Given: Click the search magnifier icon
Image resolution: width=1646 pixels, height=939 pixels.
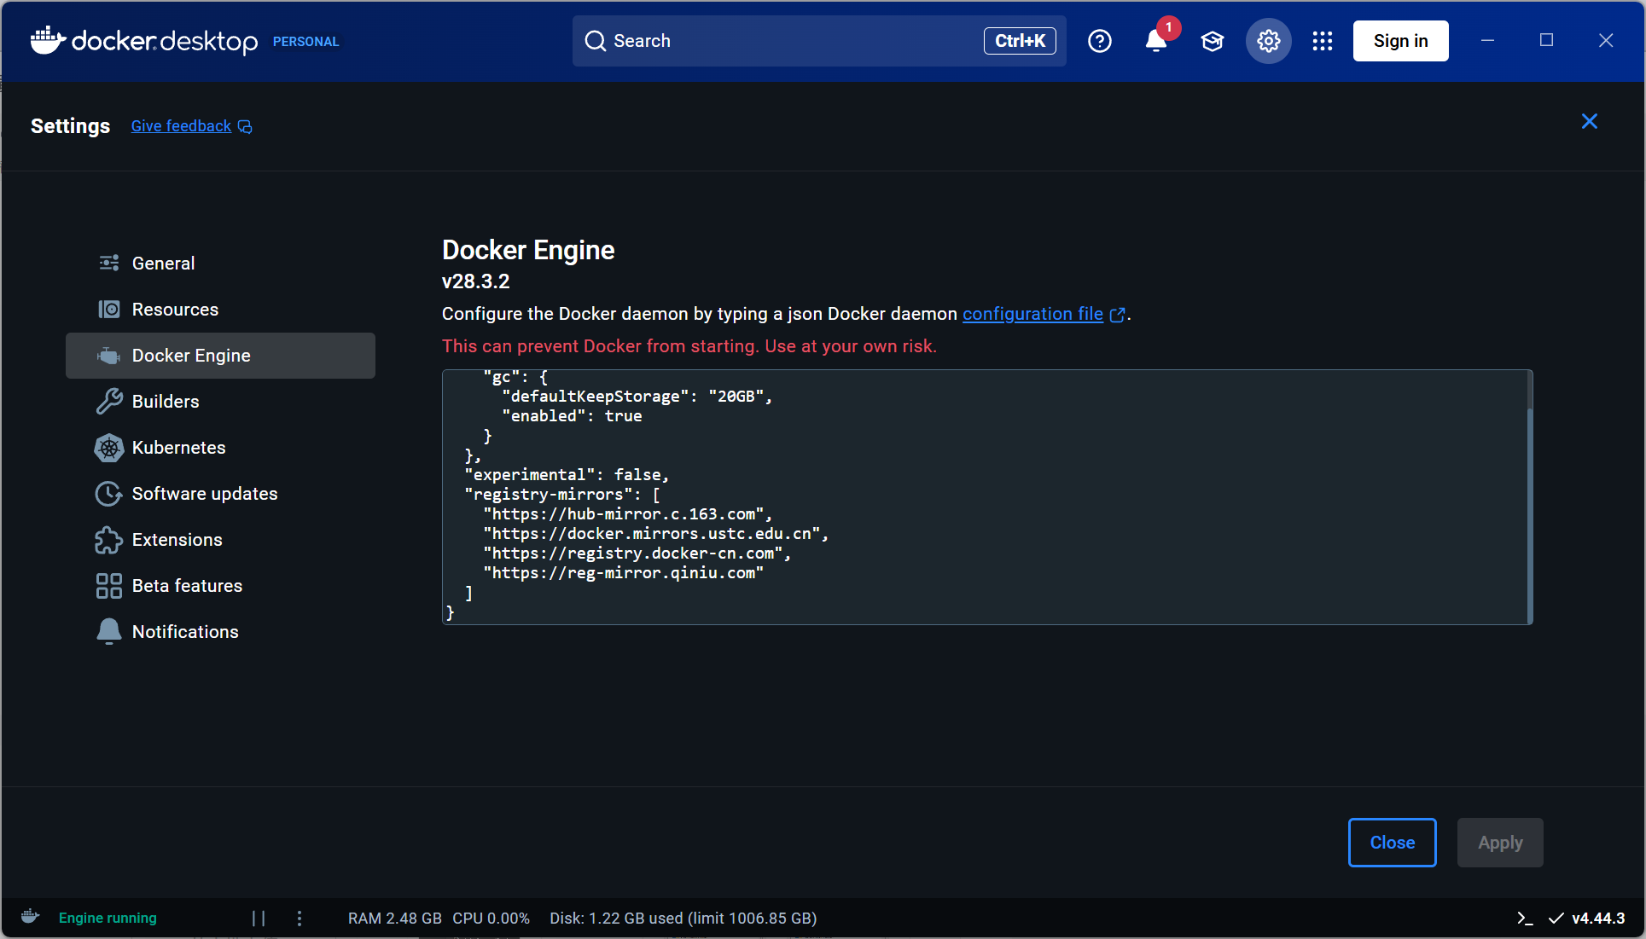Looking at the screenshot, I should click(595, 41).
